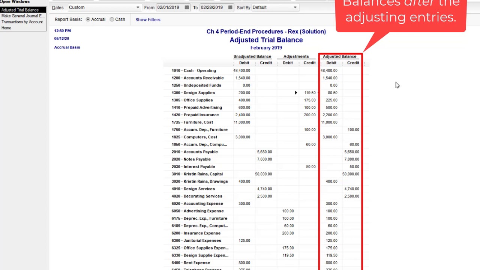The height and width of the screenshot is (270, 480).
Task: Switch to Transactions by Account window
Action: [x=23, y=22]
